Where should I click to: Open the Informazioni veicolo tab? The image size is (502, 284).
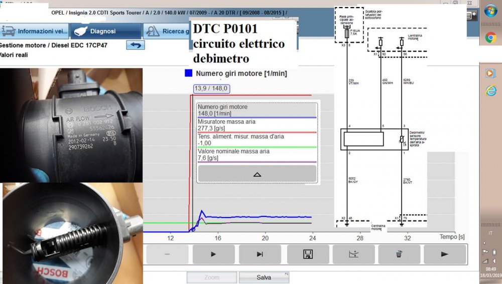(35, 31)
